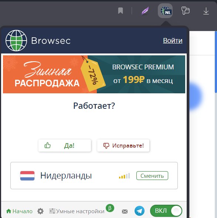217x218 pixels.
Task: Click the page scrollbar behind the popup
Action: 216,62
